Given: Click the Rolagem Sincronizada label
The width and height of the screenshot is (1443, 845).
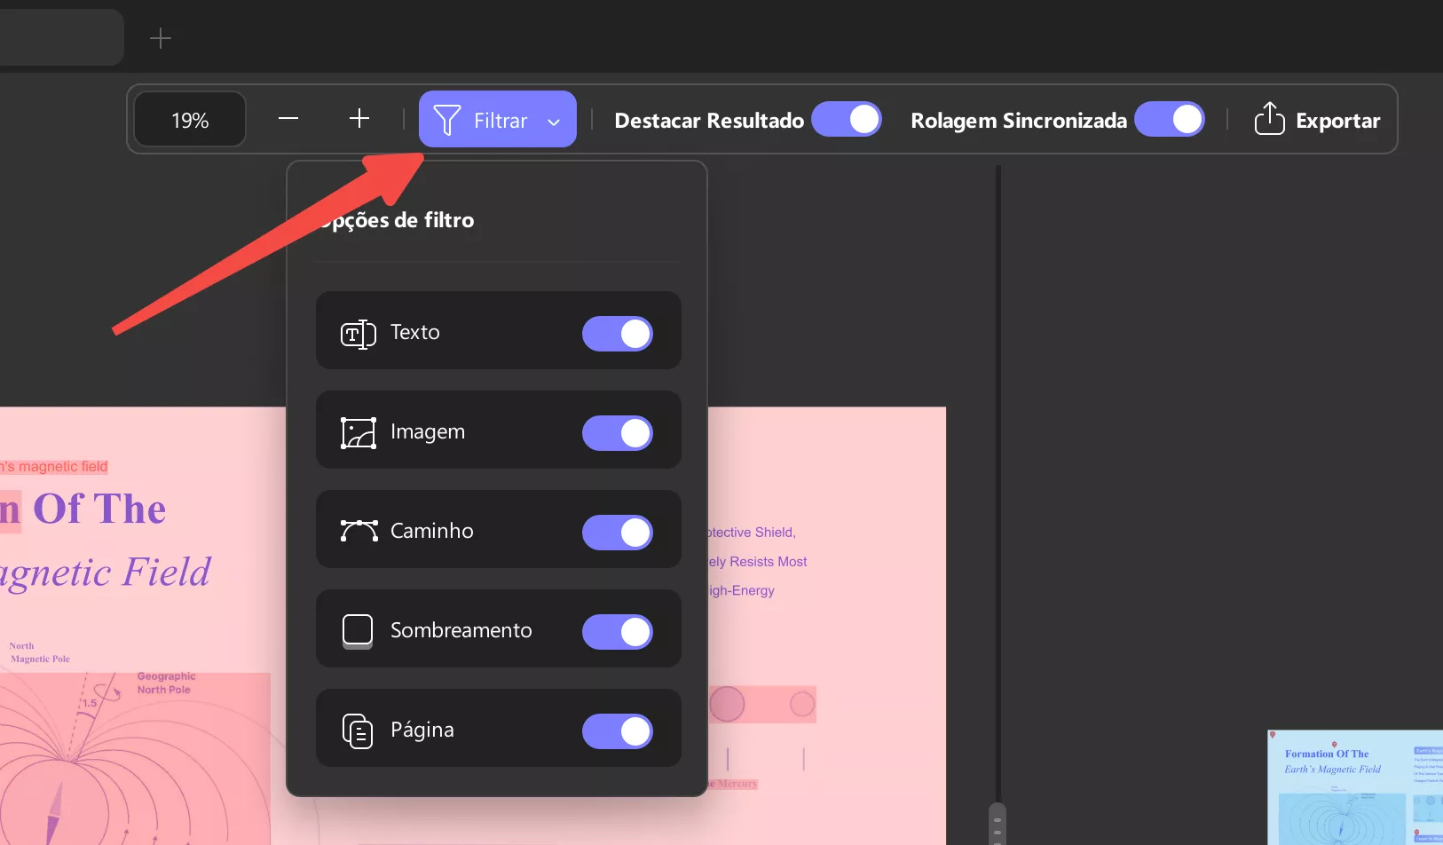Looking at the screenshot, I should click(1019, 121).
